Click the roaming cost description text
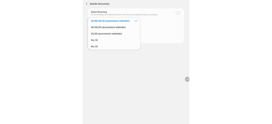 coord(124,15)
